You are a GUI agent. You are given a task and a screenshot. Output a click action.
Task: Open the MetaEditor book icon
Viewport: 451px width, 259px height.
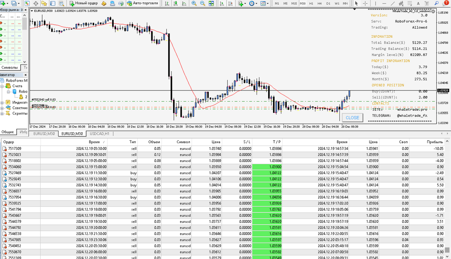[x=104, y=3]
